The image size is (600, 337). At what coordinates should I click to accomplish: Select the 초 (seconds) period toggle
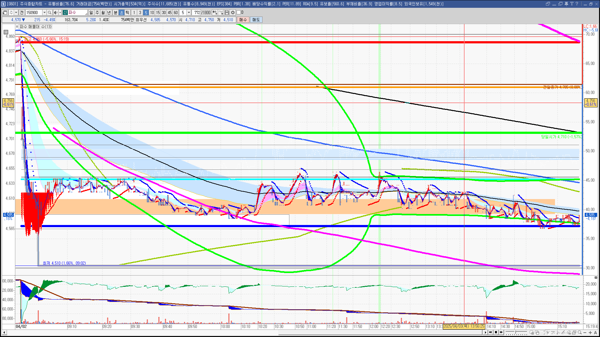tap(122, 12)
